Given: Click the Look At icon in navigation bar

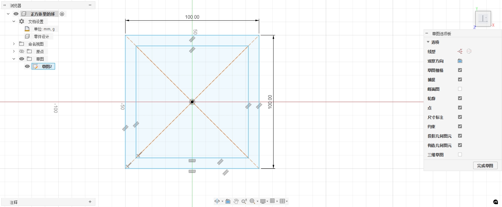Looking at the screenshot, I should tap(228, 201).
